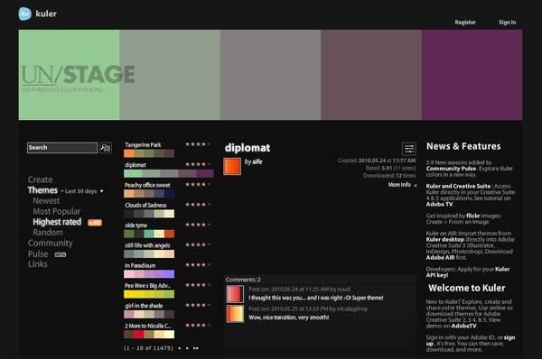Open the sife author link

[257, 161]
